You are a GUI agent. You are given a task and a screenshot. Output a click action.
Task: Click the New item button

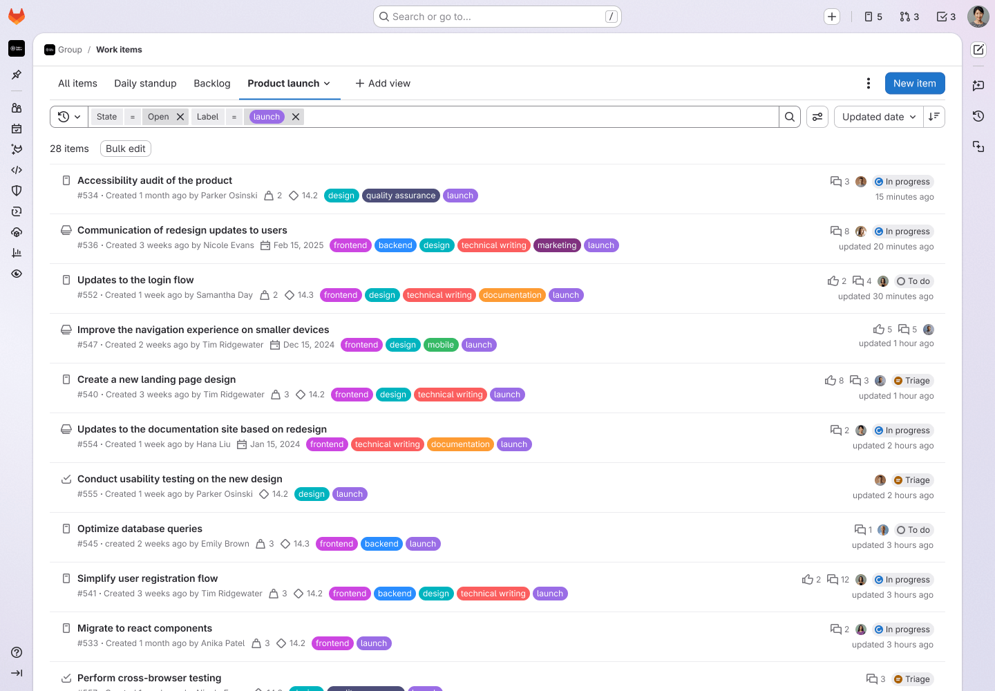click(915, 83)
